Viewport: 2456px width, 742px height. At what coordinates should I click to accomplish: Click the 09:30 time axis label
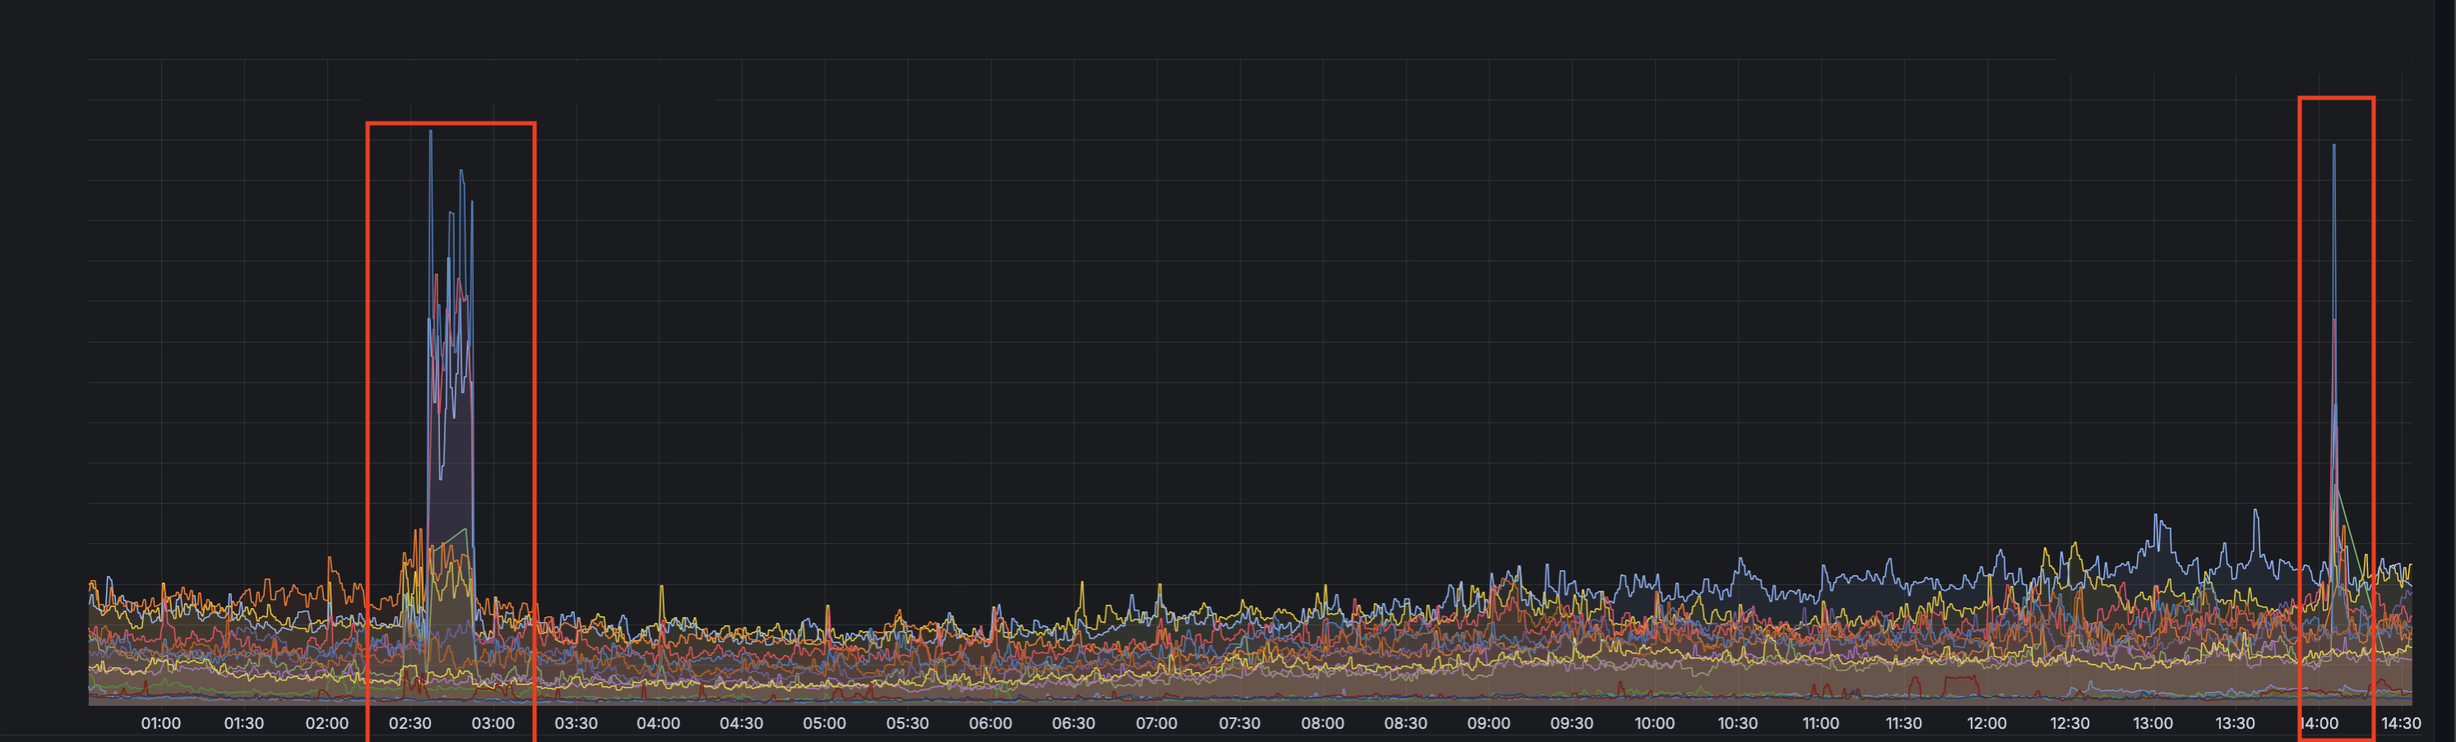[x=1571, y=723]
